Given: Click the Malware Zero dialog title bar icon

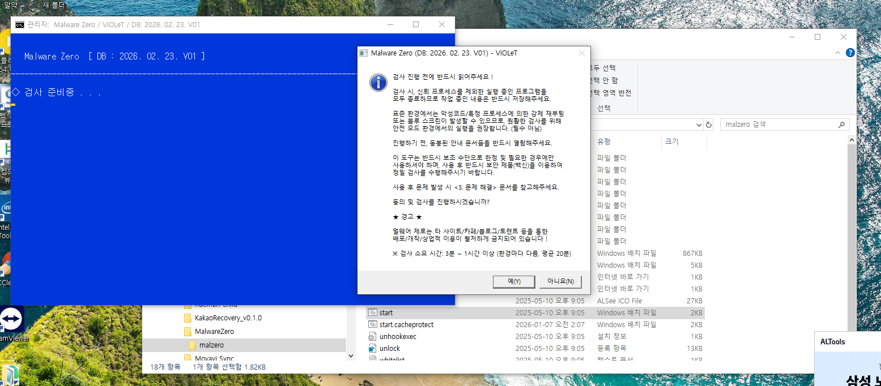Looking at the screenshot, I should coord(364,53).
